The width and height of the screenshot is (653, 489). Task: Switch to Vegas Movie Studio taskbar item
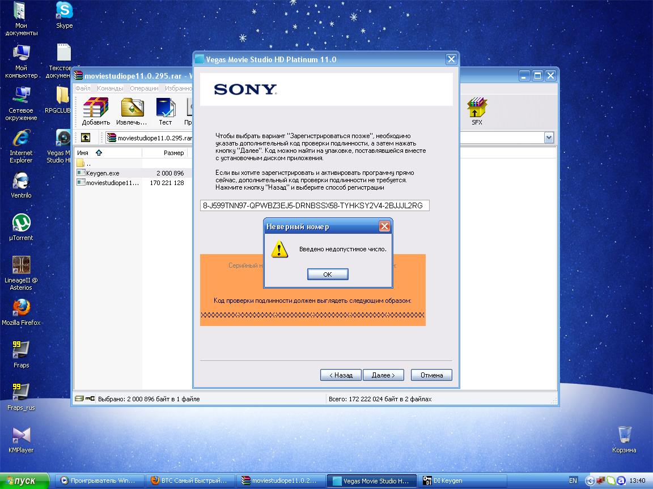click(371, 481)
